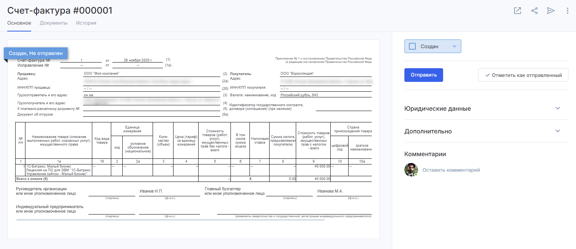Open invoice in a new window icon
Screen dimensions: 576x249
tap(517, 11)
